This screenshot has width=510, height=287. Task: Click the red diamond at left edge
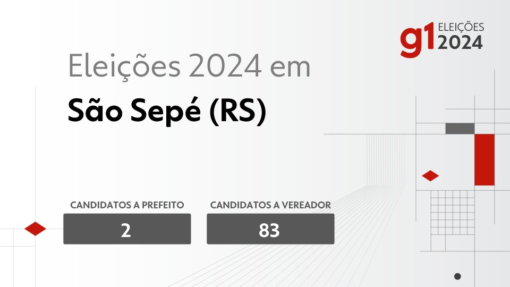pos(36,229)
